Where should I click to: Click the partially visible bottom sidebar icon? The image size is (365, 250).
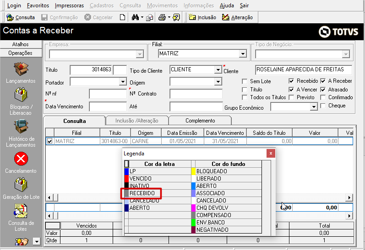pos(22,242)
